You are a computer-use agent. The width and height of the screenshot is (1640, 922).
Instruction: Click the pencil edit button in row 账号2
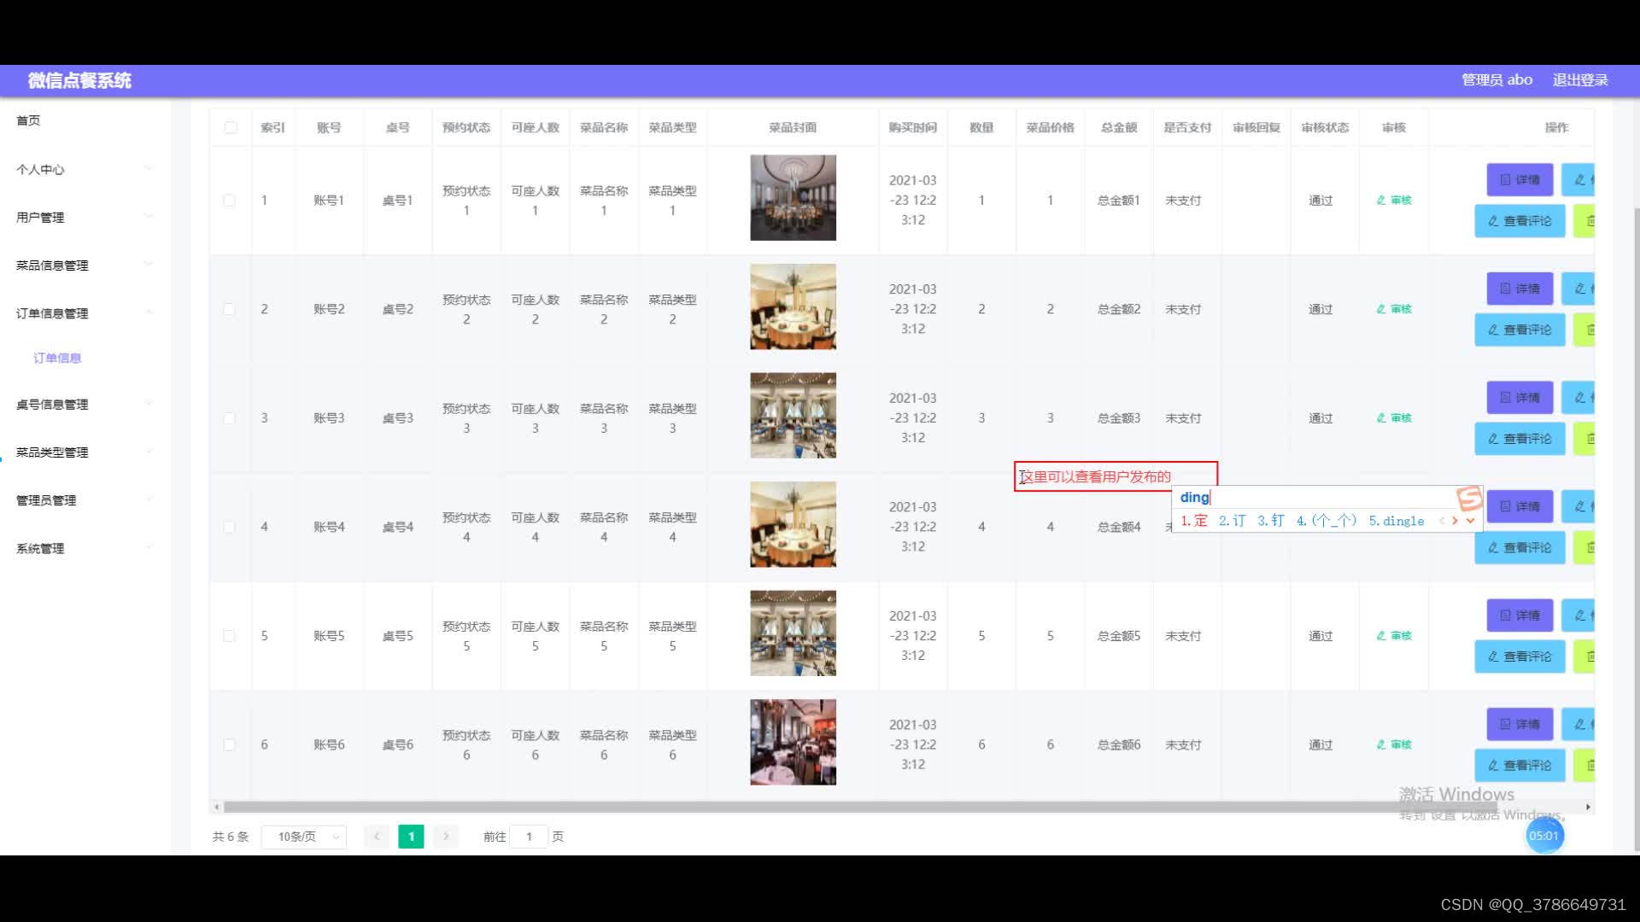[x=1579, y=289]
